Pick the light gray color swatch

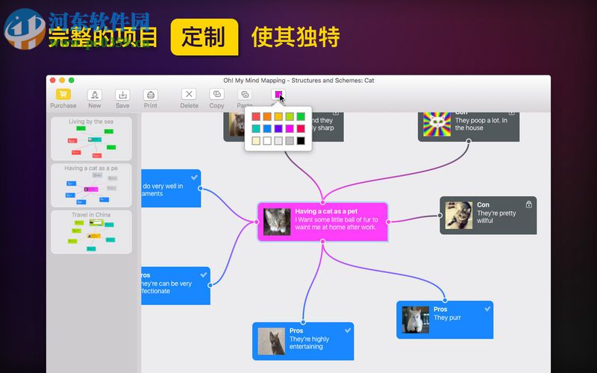(x=278, y=141)
